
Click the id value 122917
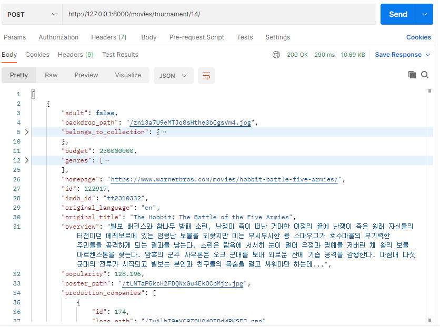pos(95,189)
